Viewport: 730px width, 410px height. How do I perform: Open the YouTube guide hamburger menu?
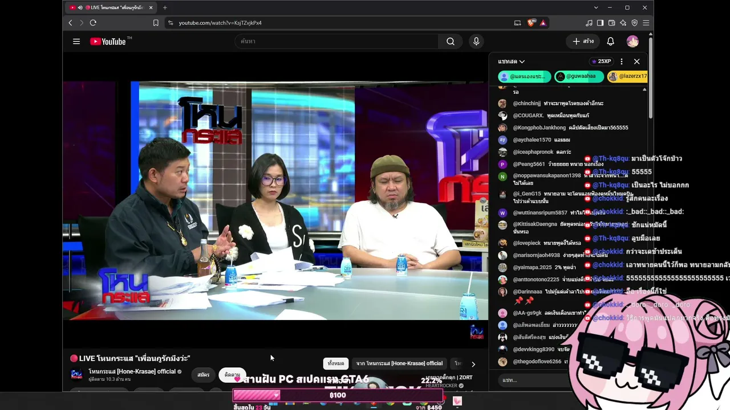pos(76,41)
